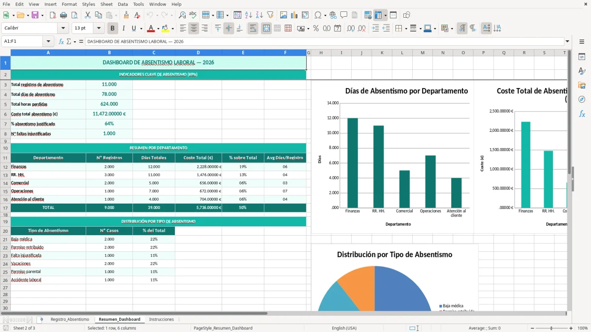Toggle Freeze Rows and Columns
Viewport: 591px width, 332px height.
point(378,15)
